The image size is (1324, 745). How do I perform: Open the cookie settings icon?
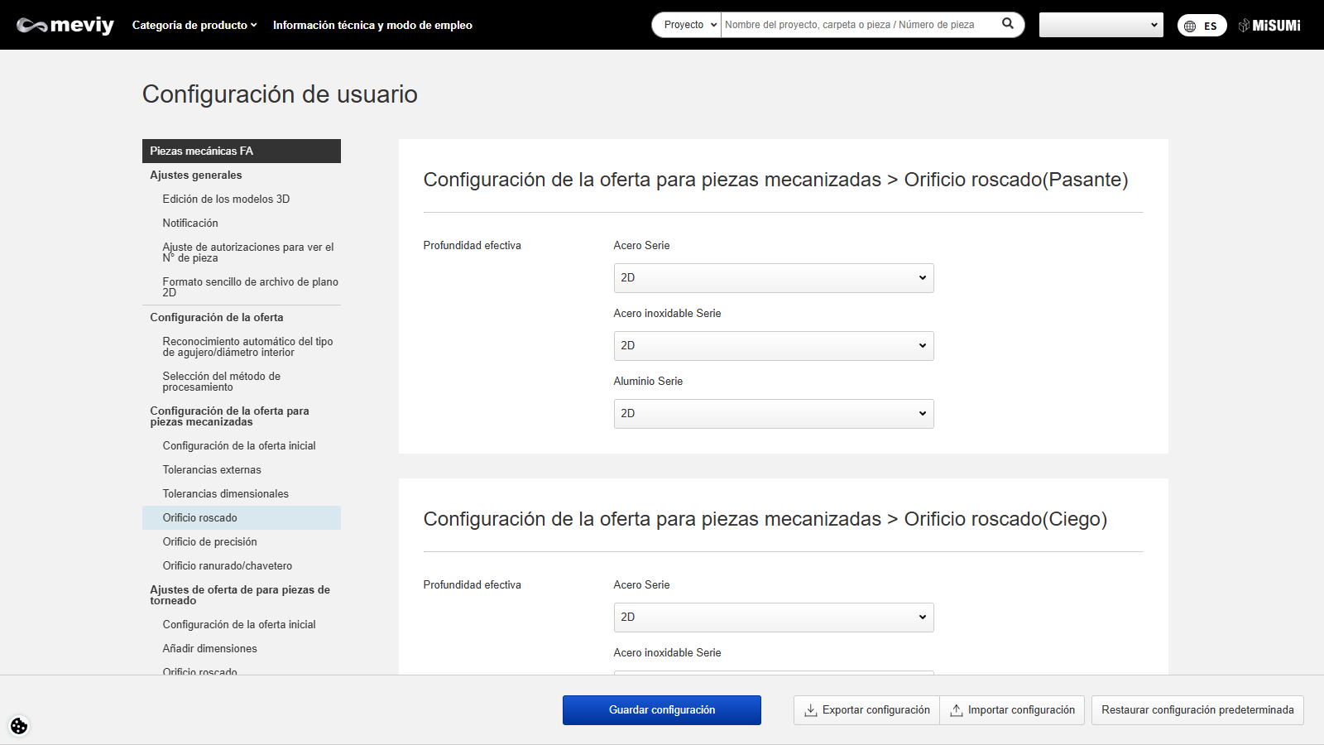[x=19, y=726]
